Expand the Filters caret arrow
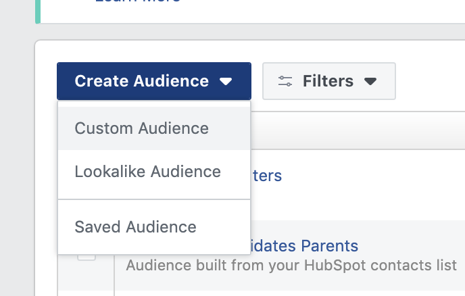 click(x=370, y=82)
